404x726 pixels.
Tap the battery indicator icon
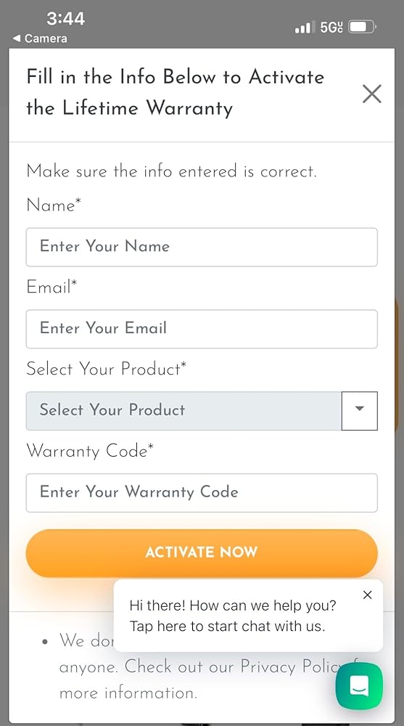pos(363,28)
